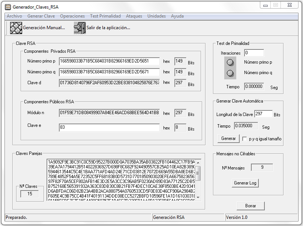Open the Generar Clave menu
Image resolution: width=303 pixels, height=226 pixels.
(41, 16)
